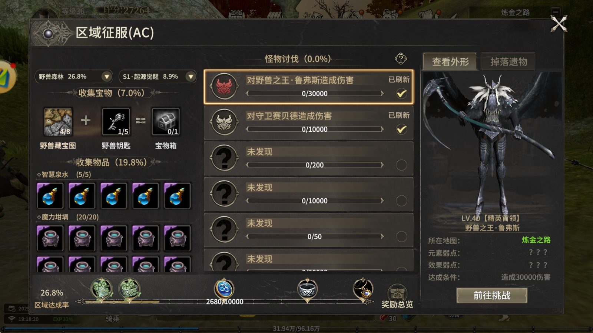
Task: Click the 野兽藏宝图 treasure map icon
Action: (x=58, y=122)
